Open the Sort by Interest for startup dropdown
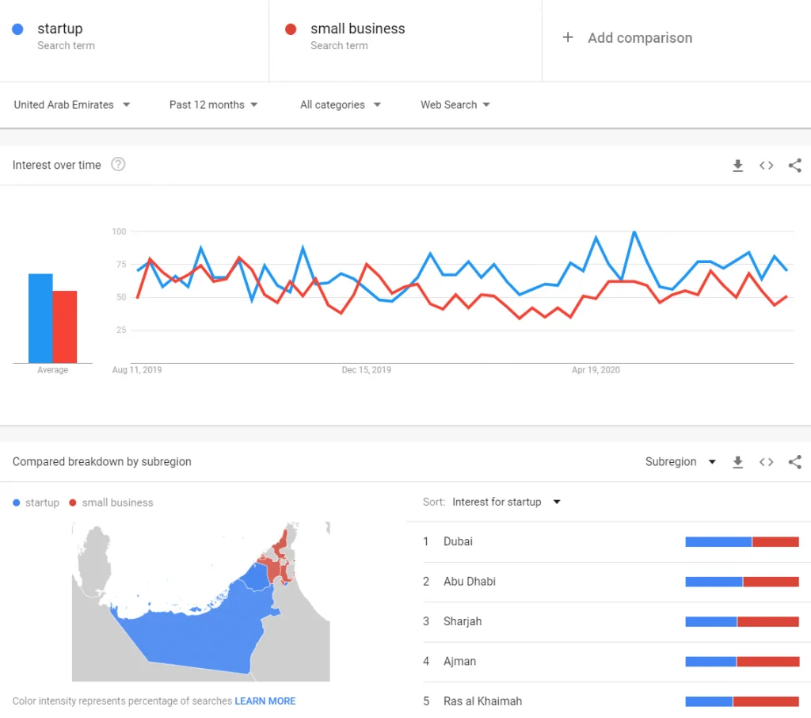The height and width of the screenshot is (718, 811). click(x=504, y=502)
